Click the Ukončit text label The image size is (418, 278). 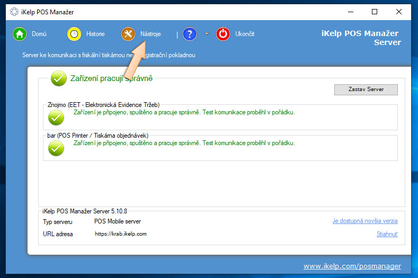tap(245, 34)
